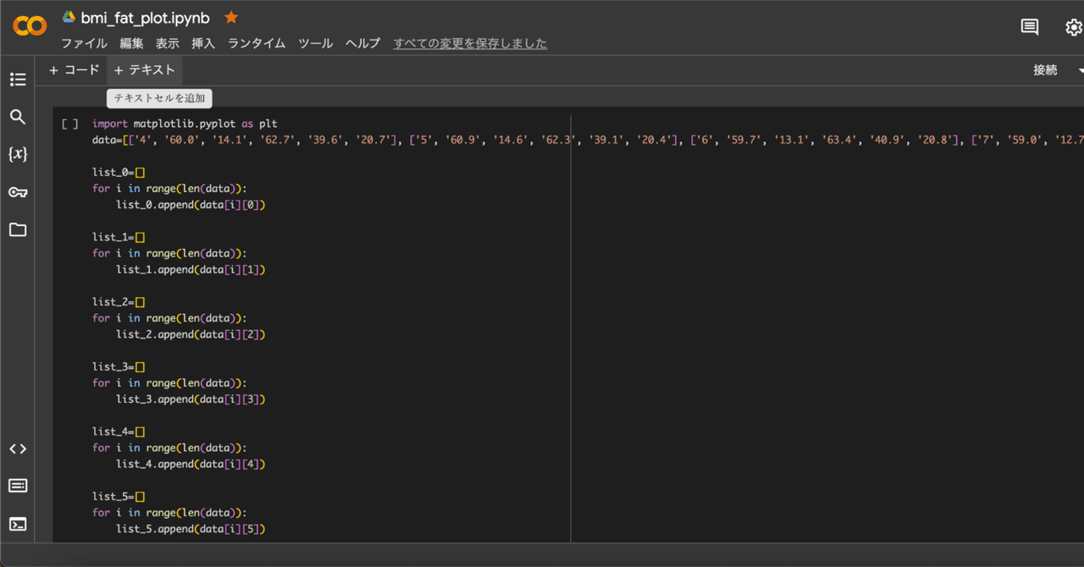The width and height of the screenshot is (1084, 567).
Task: Open a terminal from the sidebar
Action: coord(17,523)
